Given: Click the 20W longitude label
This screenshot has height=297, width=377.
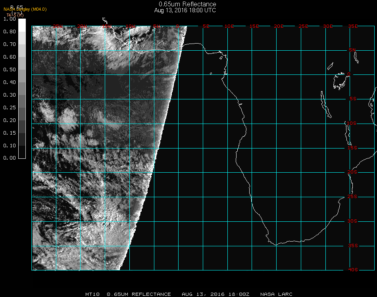Looking at the screenshot, I should tap(82, 26).
